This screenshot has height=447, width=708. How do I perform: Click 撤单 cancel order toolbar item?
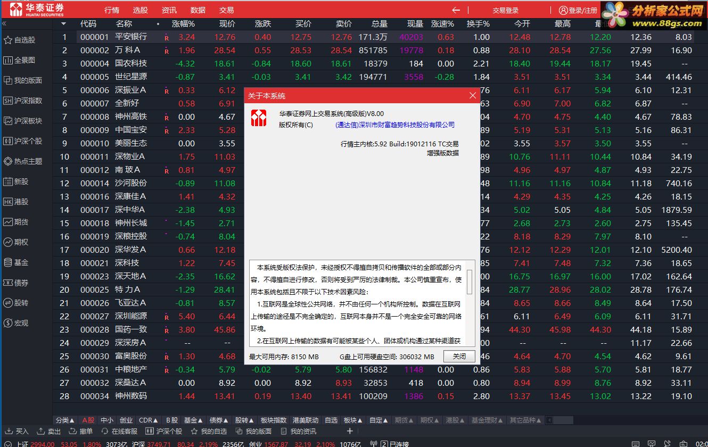tap(80, 431)
